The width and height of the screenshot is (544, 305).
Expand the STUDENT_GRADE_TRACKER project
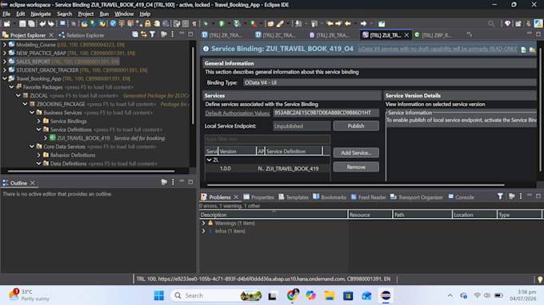[x=5, y=70]
